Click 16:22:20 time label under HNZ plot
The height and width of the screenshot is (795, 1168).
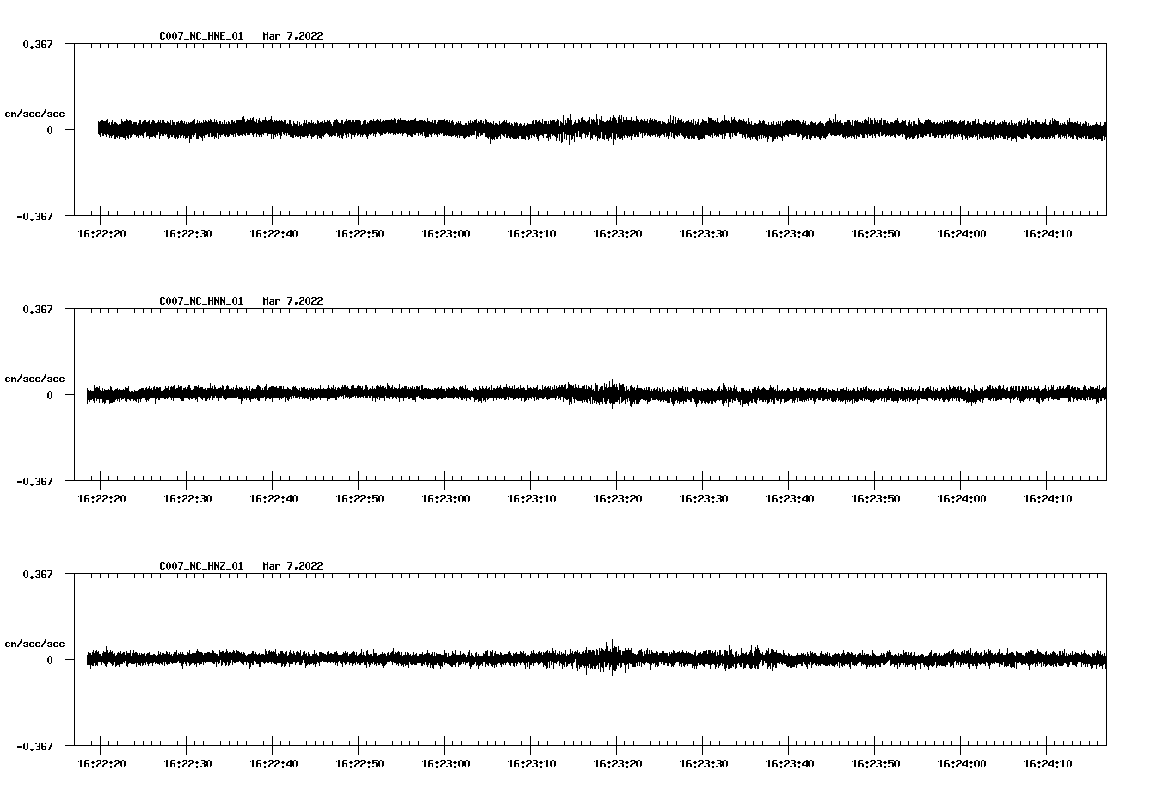click(x=101, y=763)
